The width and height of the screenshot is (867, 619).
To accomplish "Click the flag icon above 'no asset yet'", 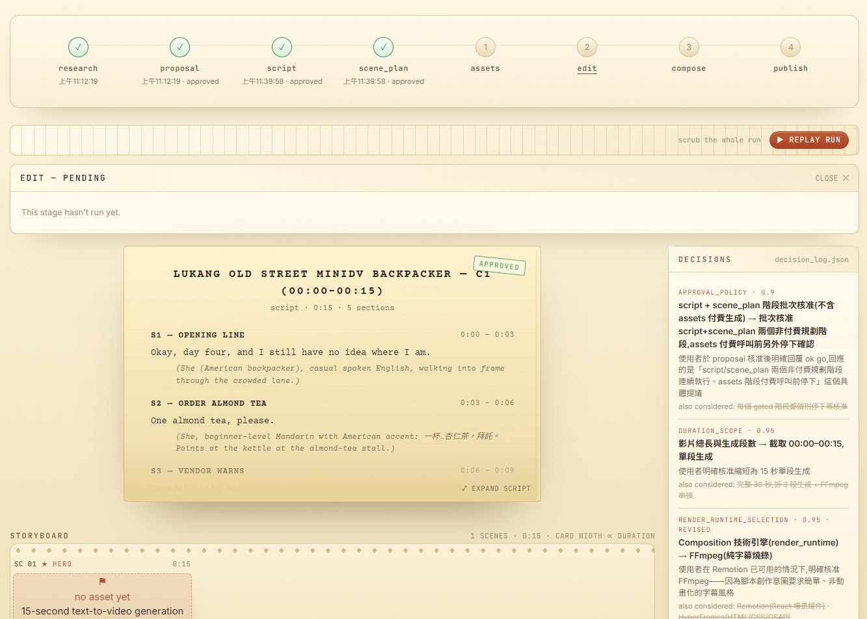I will click(x=102, y=581).
